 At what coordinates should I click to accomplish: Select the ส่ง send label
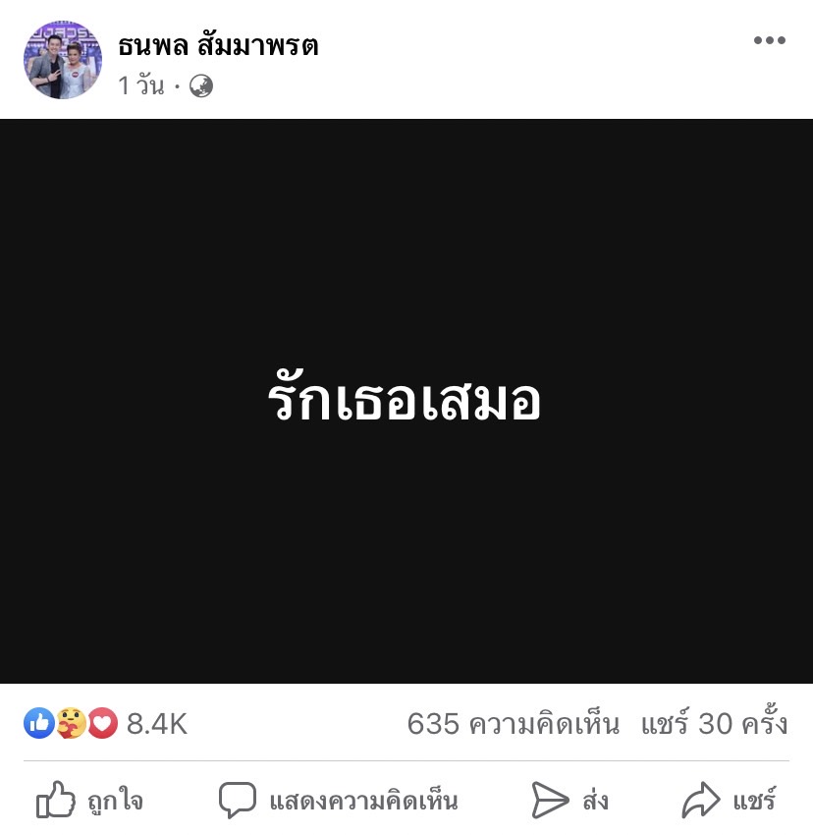click(595, 799)
